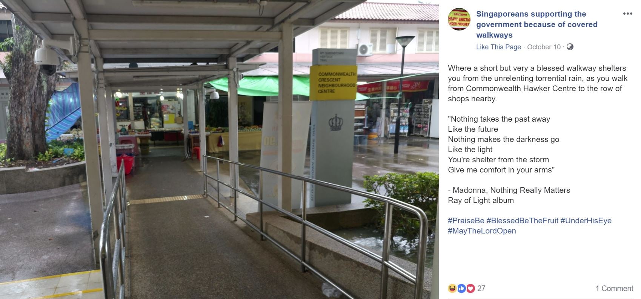The width and height of the screenshot is (641, 299).
Task: Click the crown emblem on the pillar
Action: pos(335,123)
